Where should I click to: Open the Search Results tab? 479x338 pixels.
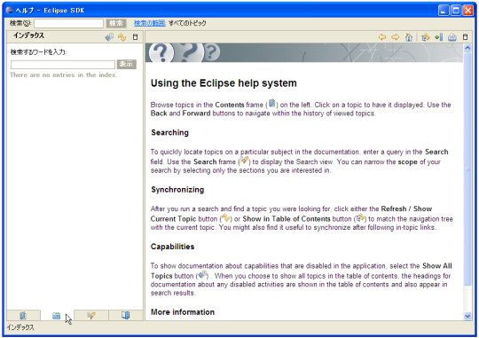pyautogui.click(x=91, y=316)
